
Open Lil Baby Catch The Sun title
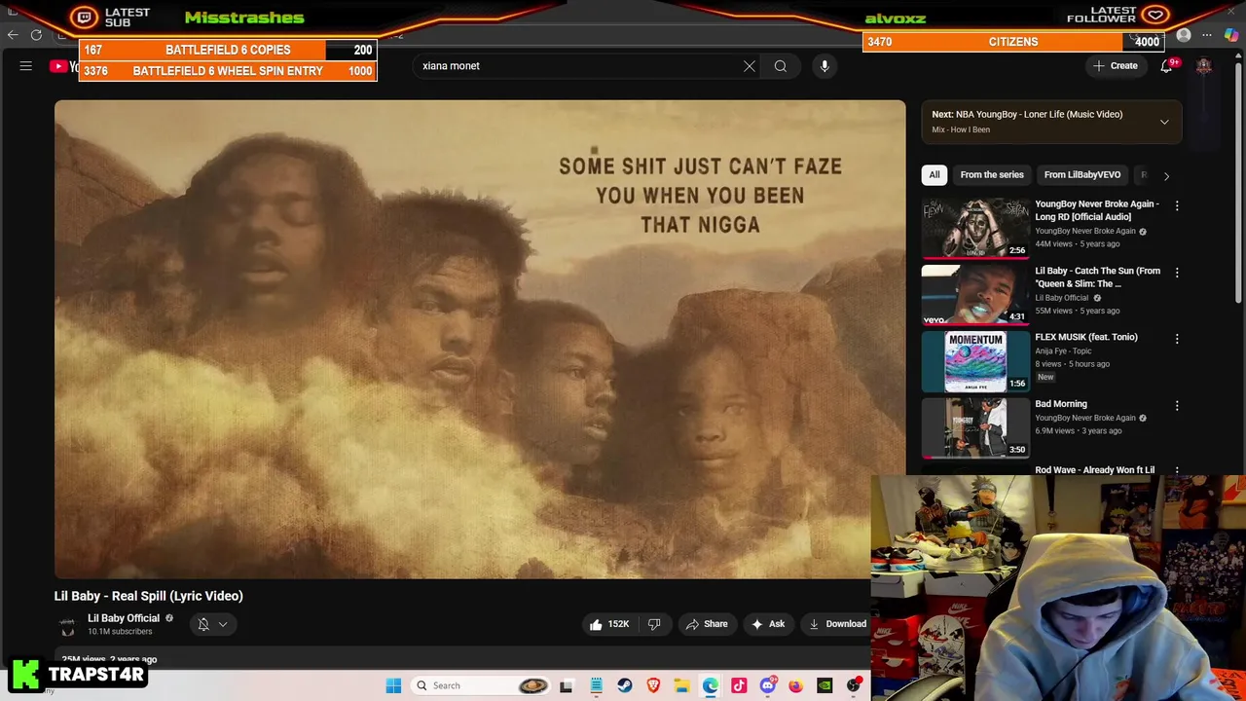click(x=1097, y=277)
